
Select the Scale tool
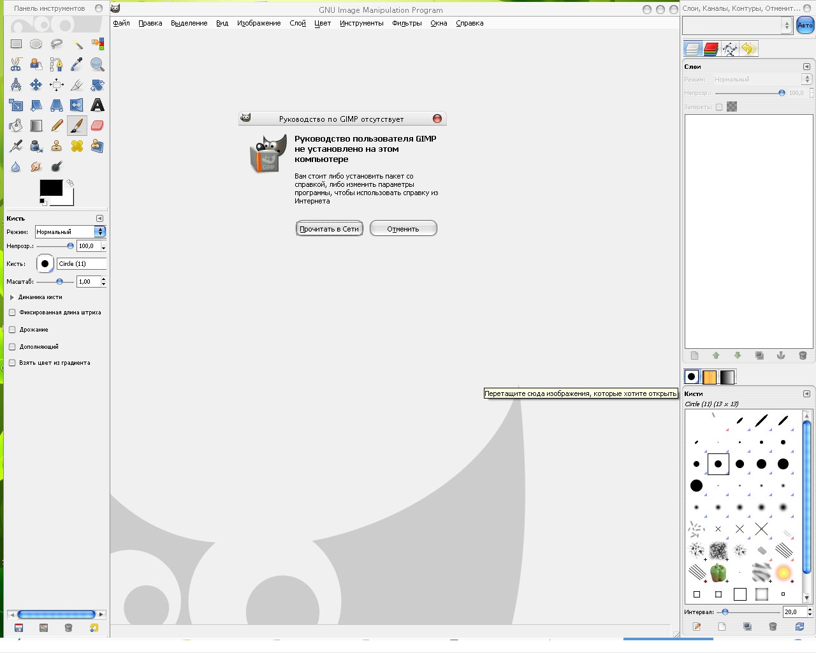[16, 105]
